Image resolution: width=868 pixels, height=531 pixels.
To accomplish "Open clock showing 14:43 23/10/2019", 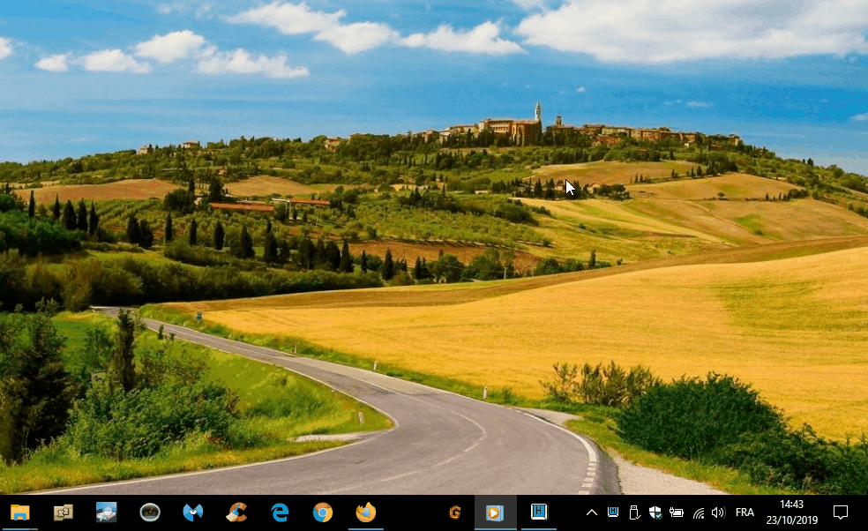I will coord(792,512).
